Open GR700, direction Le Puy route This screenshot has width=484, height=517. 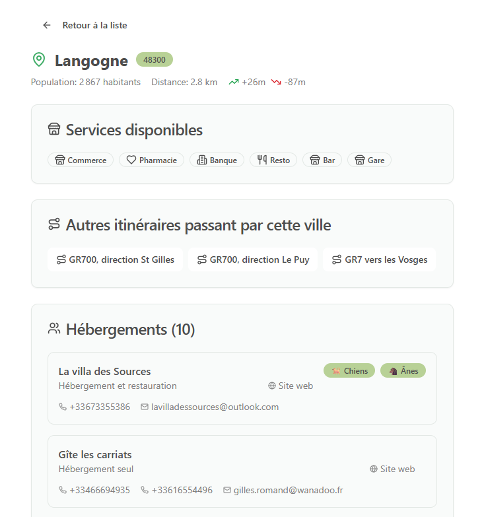(252, 259)
